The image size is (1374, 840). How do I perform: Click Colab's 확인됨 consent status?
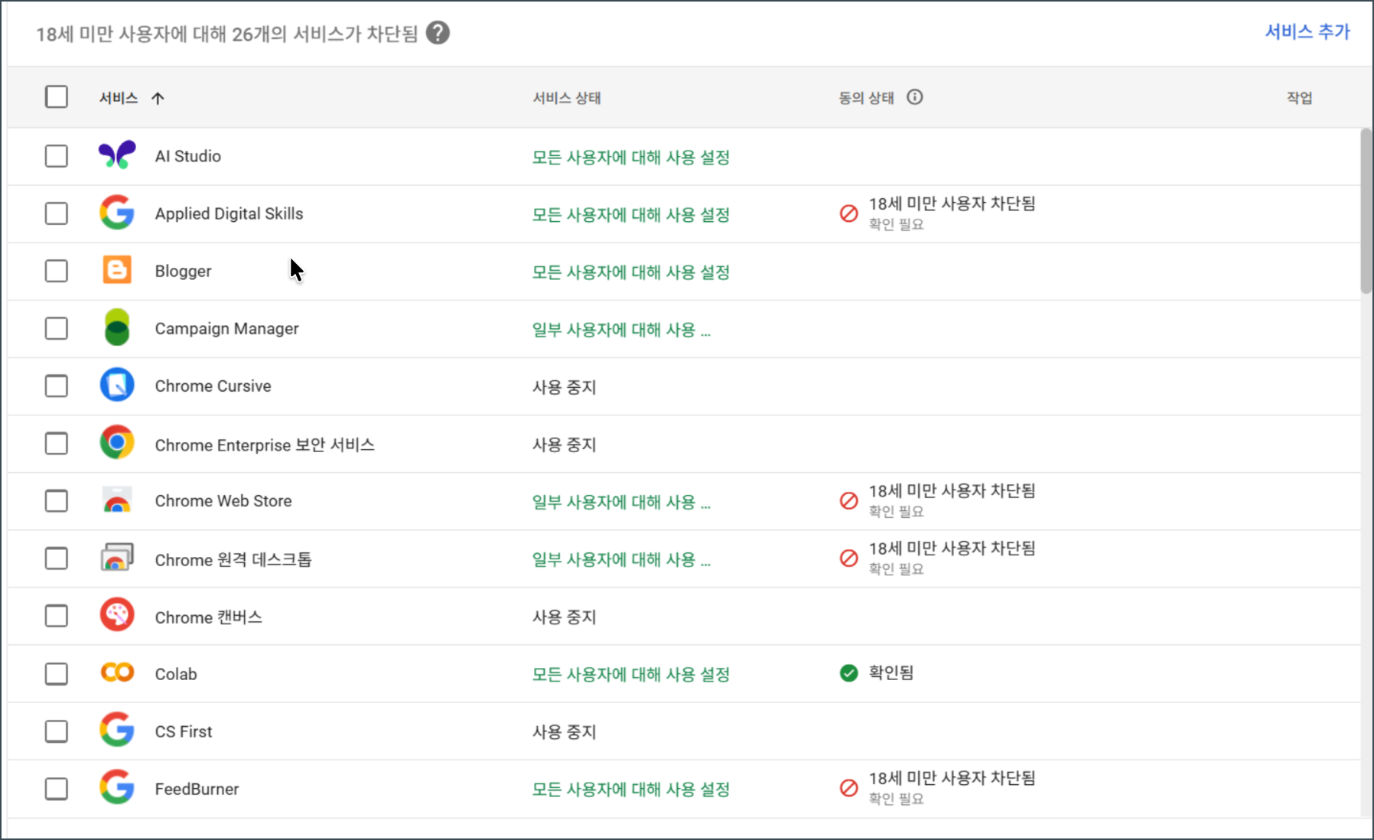coord(891,672)
